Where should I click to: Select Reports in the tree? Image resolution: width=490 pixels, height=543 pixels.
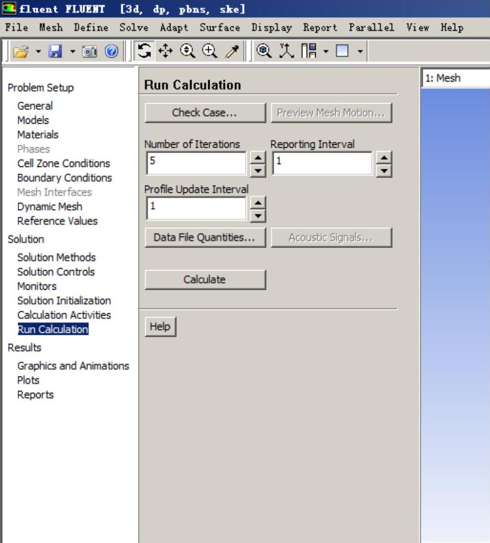35,394
